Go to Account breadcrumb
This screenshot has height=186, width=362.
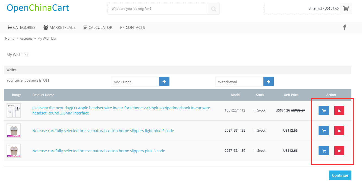point(26,39)
